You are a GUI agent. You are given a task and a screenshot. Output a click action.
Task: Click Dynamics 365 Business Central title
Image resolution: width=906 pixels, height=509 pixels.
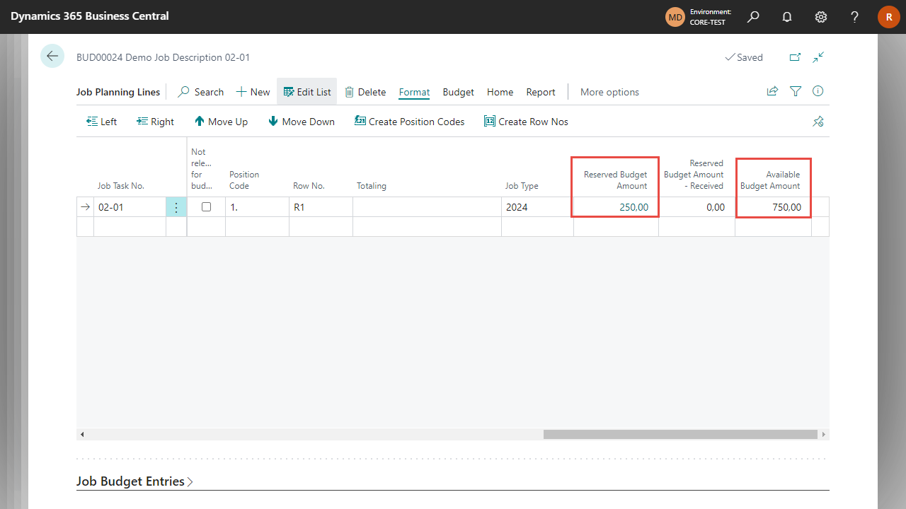(x=90, y=16)
